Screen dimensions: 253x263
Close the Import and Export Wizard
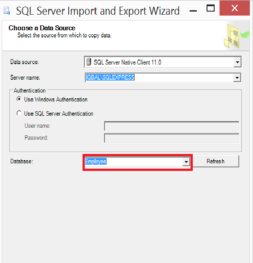pos(235,8)
